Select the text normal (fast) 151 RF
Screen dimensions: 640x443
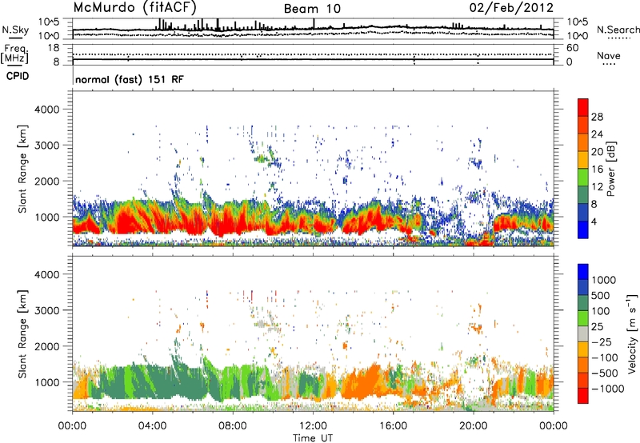[x=130, y=80]
